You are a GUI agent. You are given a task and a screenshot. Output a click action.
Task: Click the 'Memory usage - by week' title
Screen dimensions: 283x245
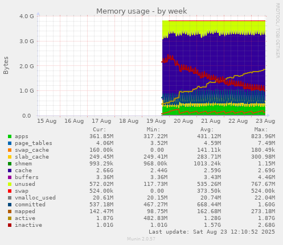(142, 11)
